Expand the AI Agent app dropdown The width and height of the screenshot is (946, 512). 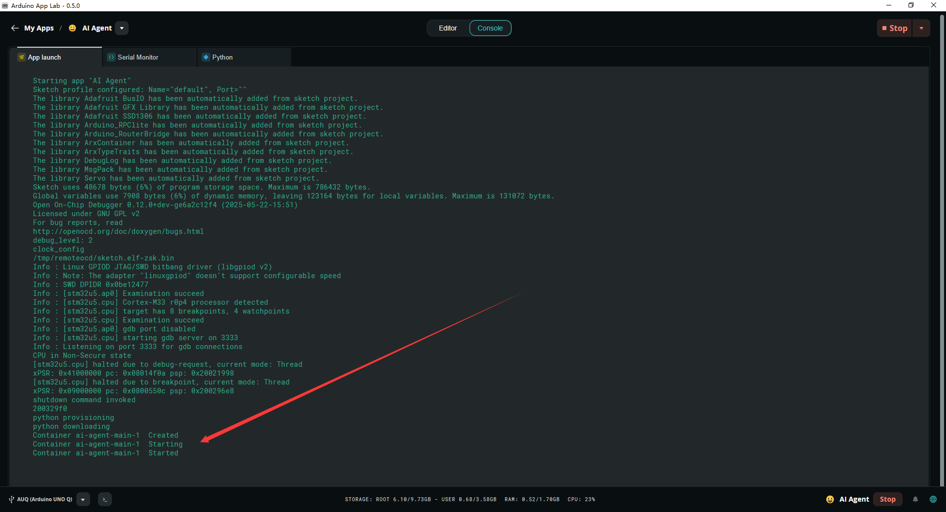point(122,28)
